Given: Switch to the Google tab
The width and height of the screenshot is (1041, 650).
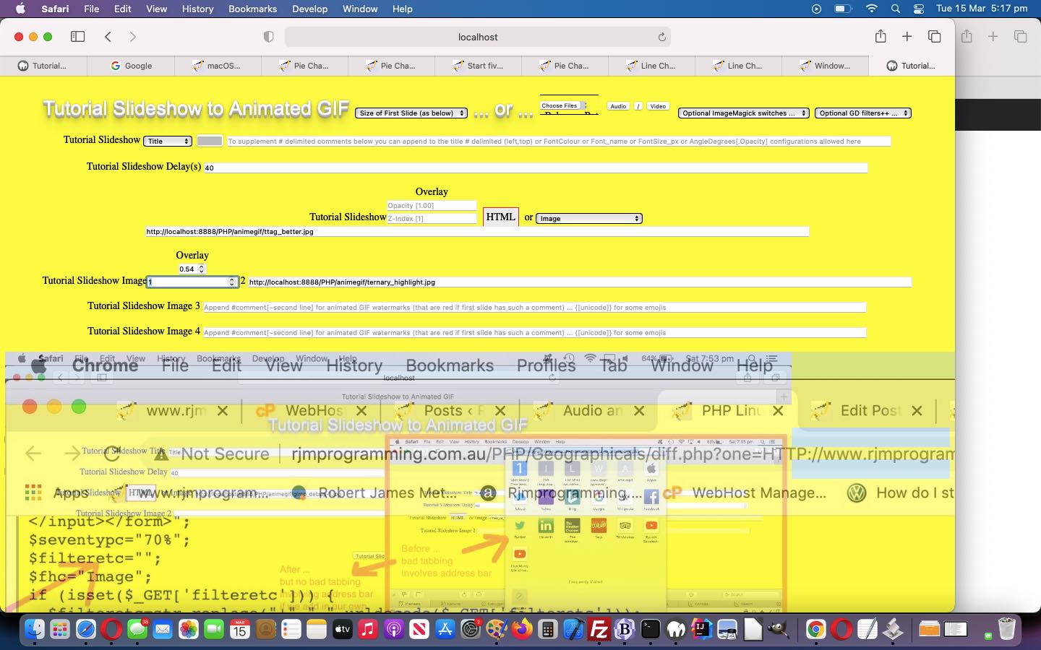Looking at the screenshot, I should tap(131, 66).
